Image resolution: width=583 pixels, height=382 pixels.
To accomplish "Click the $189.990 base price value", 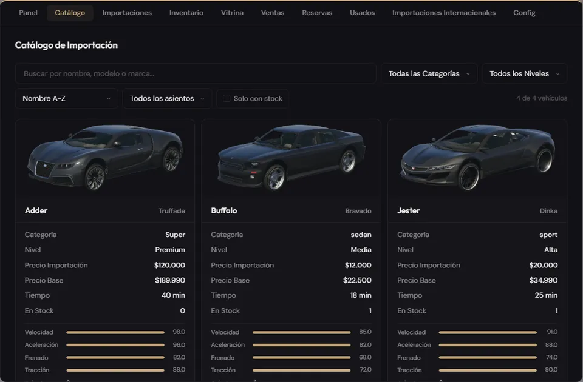I will [x=170, y=280].
